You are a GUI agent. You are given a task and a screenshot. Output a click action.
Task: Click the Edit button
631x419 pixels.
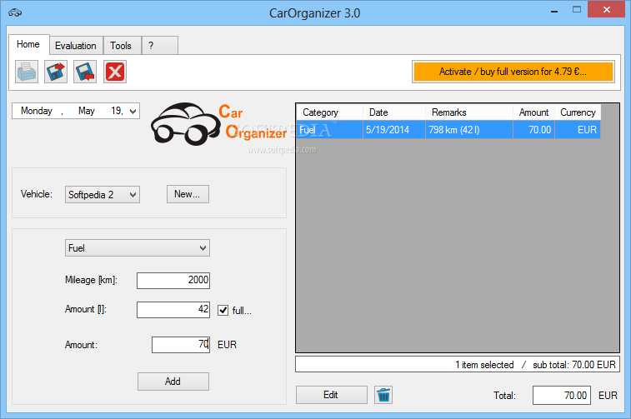[x=331, y=395]
